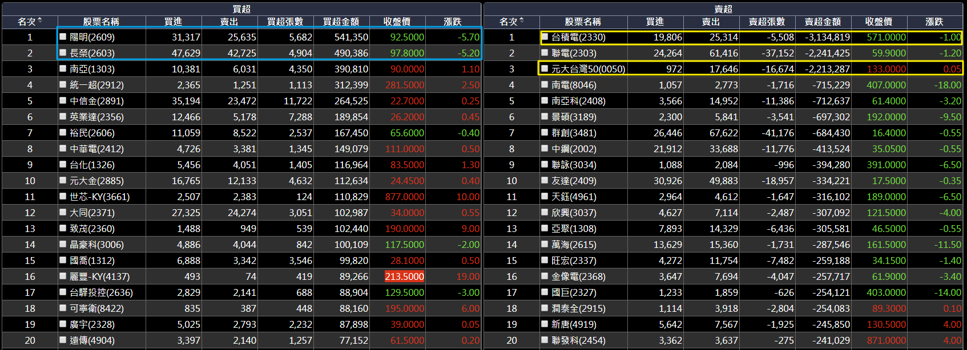Click 收盤價 header in 賣超 table

pyautogui.click(x=879, y=22)
